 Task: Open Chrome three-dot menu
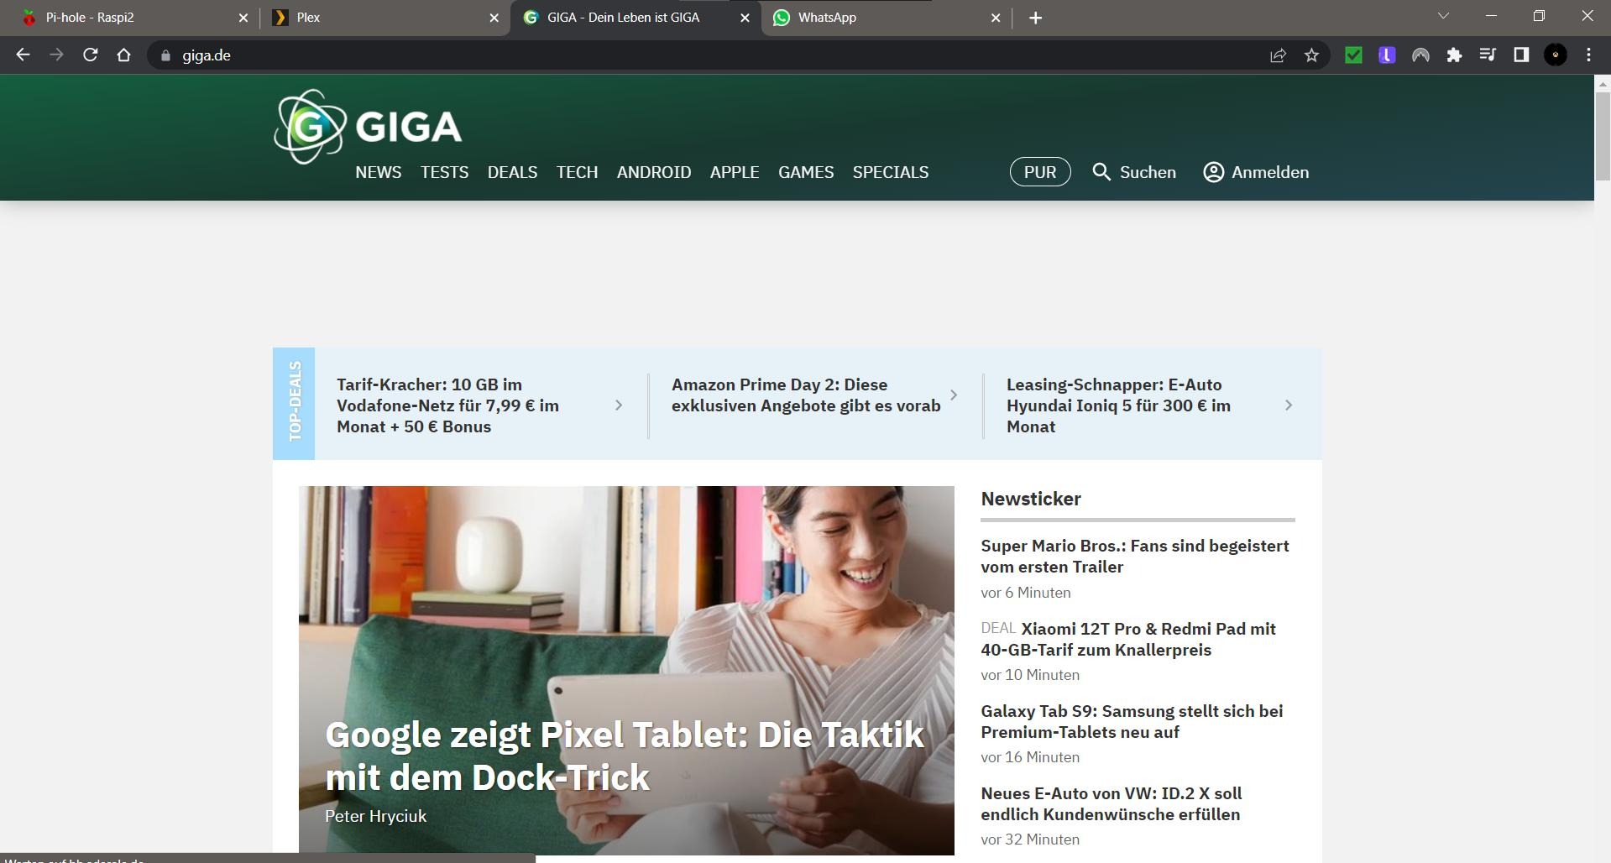[x=1588, y=55]
